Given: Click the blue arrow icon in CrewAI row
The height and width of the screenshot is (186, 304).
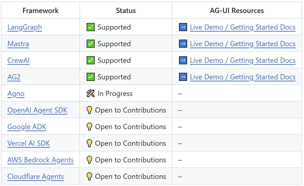Looking at the screenshot, I should pos(183,61).
